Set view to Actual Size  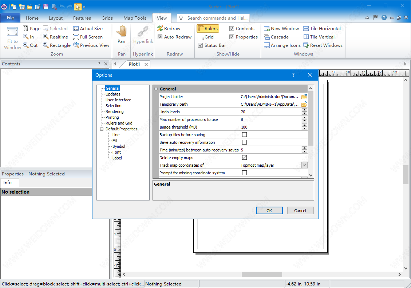click(88, 29)
